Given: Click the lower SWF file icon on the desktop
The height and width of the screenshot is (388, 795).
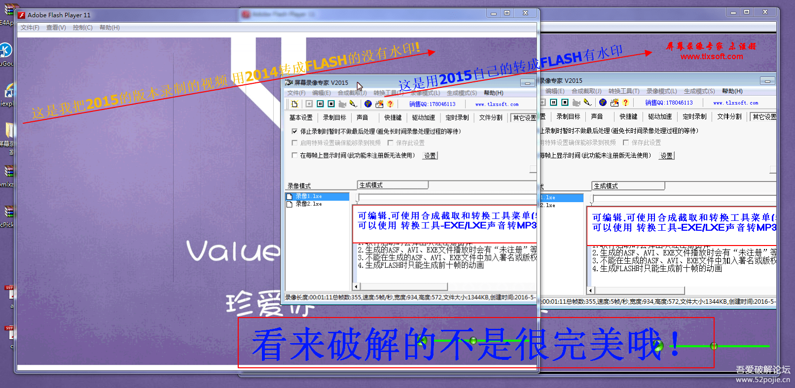Looking at the screenshot, I should (x=9, y=333).
